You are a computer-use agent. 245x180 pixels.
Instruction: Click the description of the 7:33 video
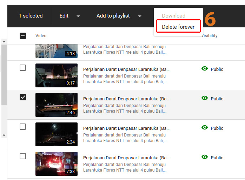125,167
